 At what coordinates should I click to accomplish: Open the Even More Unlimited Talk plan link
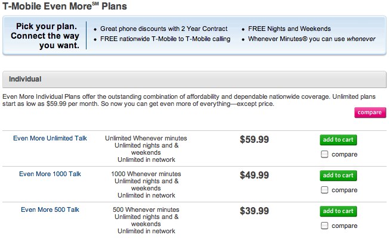point(50,138)
